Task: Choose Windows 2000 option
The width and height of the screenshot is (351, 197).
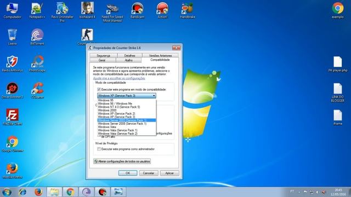Action: (127, 110)
